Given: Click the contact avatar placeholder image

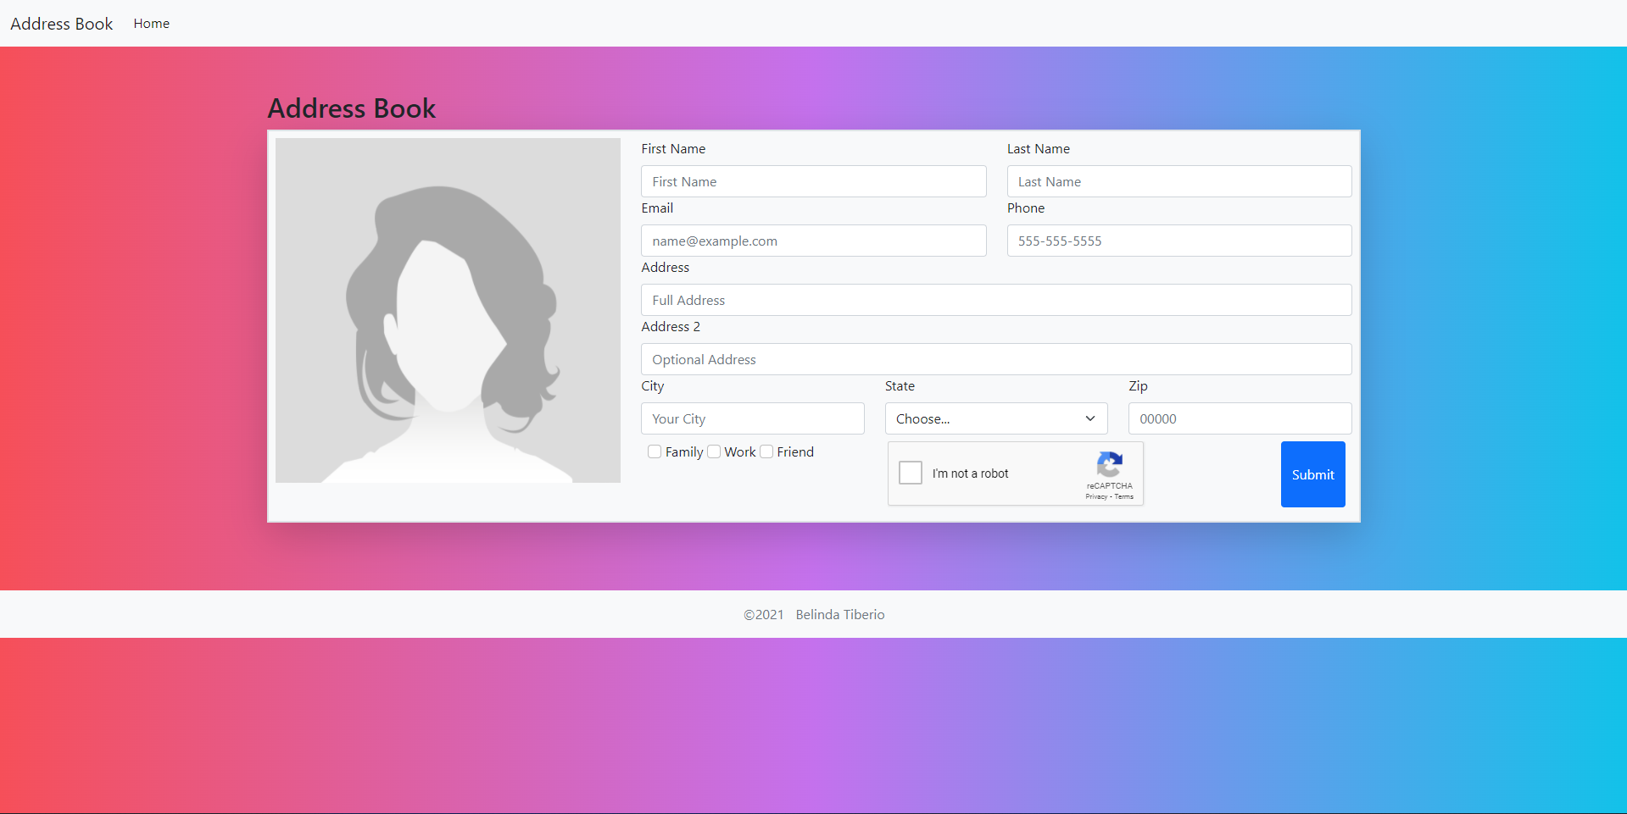Looking at the screenshot, I should [448, 310].
